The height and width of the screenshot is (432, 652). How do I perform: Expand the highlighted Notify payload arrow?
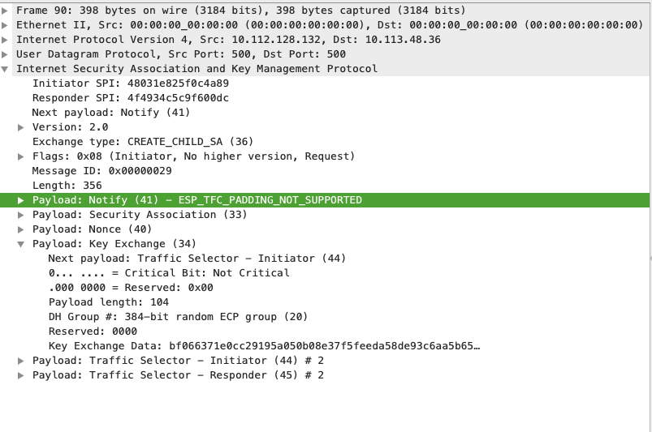(21, 200)
